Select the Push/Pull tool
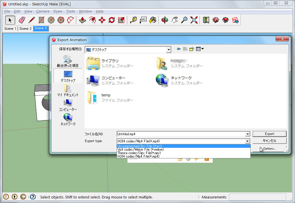 pos(82,20)
